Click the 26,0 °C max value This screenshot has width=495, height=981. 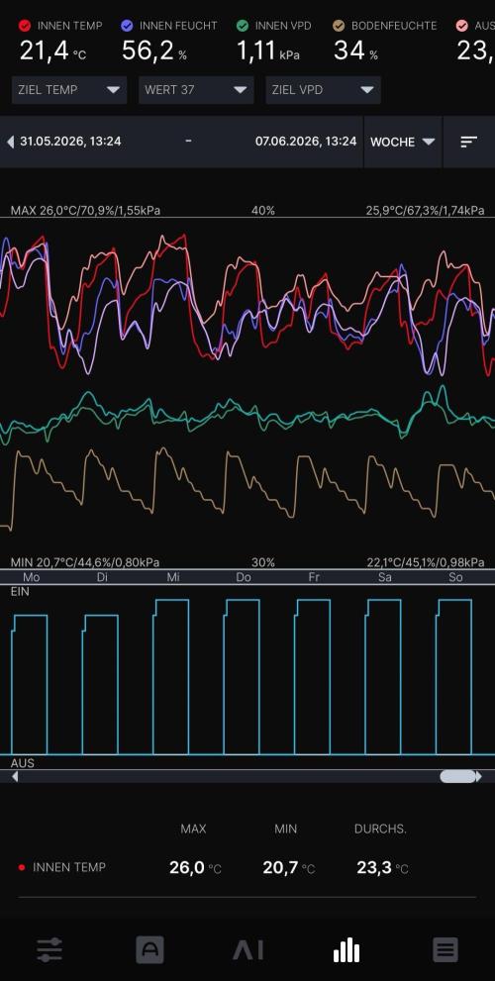tap(195, 868)
